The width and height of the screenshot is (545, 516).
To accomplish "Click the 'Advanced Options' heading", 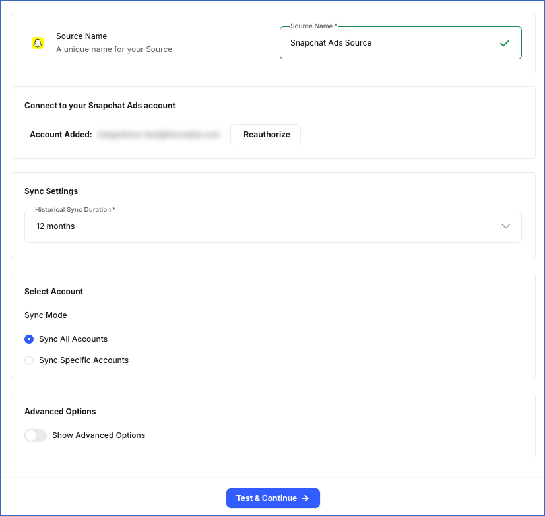I will (60, 411).
